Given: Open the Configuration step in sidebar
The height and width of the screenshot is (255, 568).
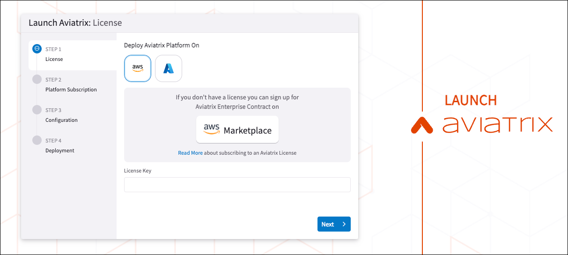Looking at the screenshot, I should [x=61, y=120].
